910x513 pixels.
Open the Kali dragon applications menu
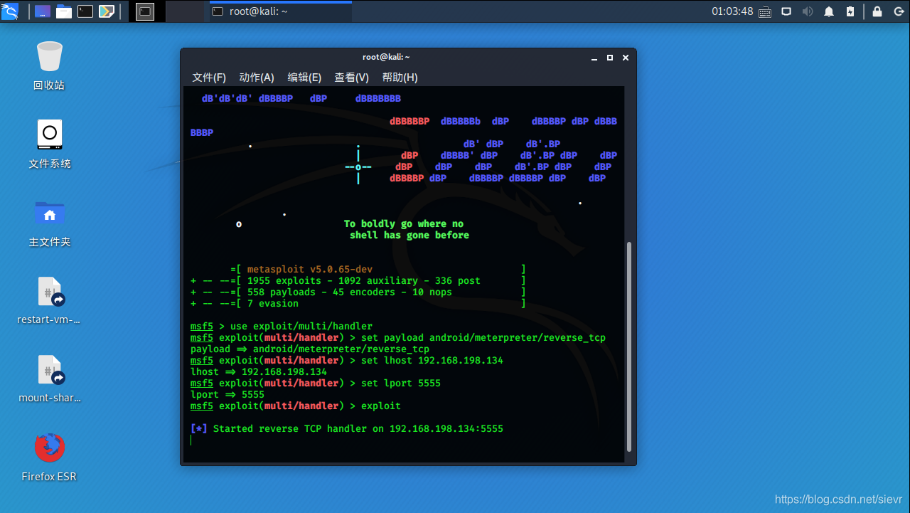point(10,11)
